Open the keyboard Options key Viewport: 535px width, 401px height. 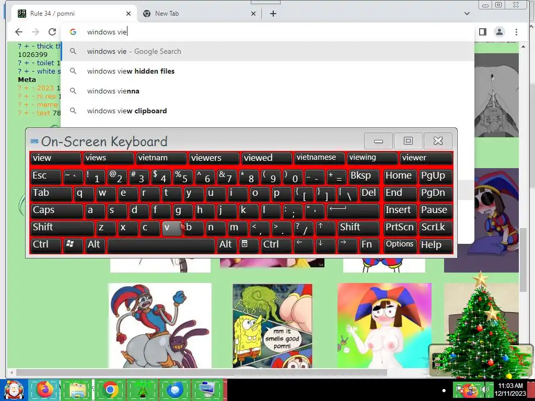(400, 245)
